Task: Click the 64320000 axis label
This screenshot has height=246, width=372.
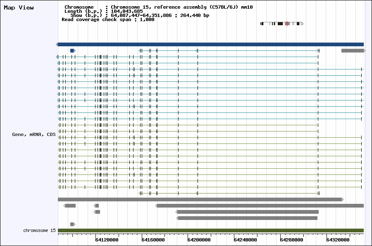Action: [338, 240]
